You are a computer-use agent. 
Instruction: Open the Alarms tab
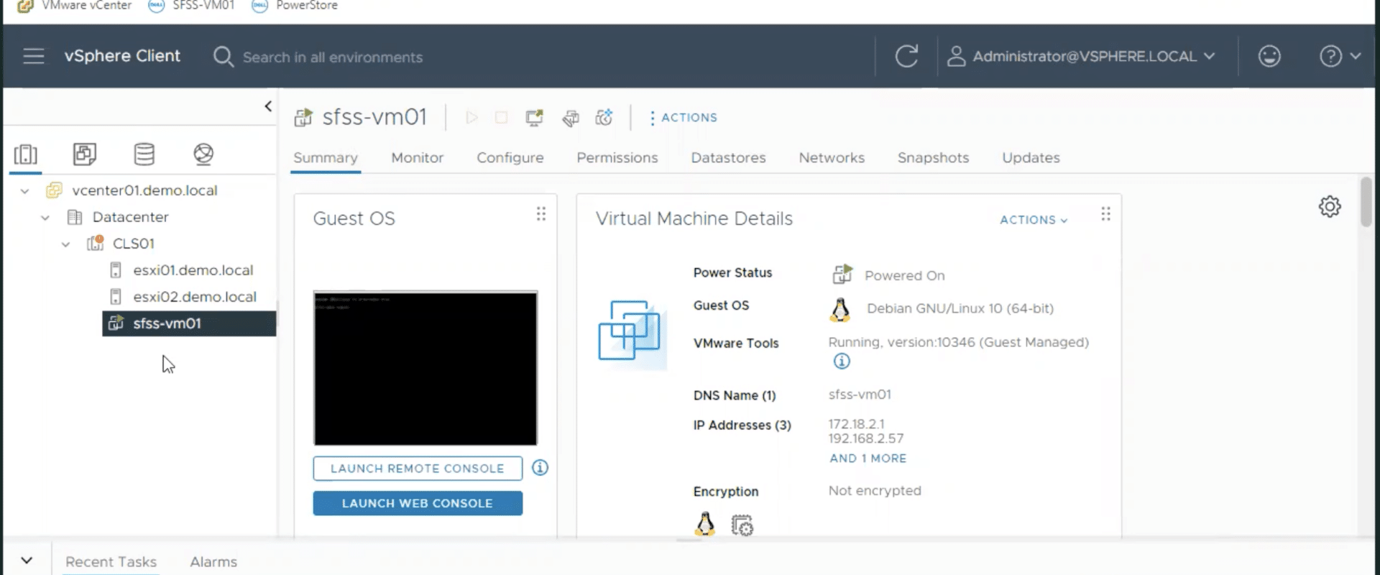tap(213, 562)
